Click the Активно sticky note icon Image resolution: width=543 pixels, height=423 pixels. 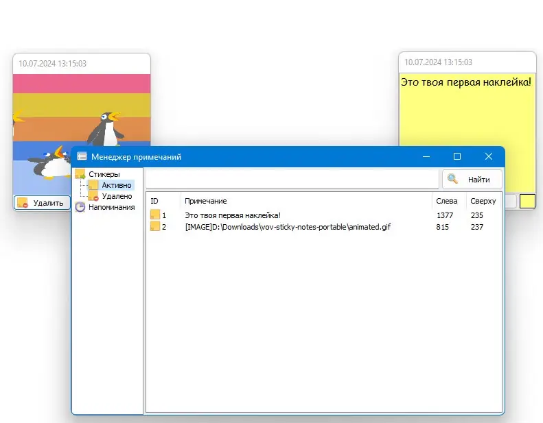(93, 184)
